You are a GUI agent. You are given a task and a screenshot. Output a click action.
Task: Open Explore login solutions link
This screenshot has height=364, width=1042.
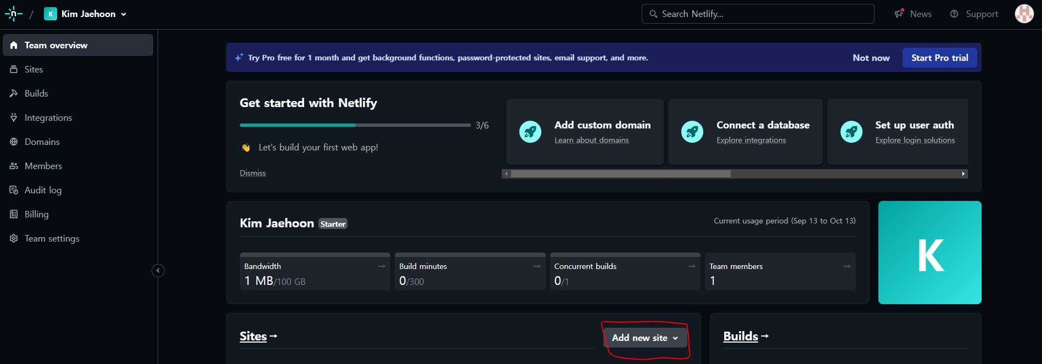(915, 140)
